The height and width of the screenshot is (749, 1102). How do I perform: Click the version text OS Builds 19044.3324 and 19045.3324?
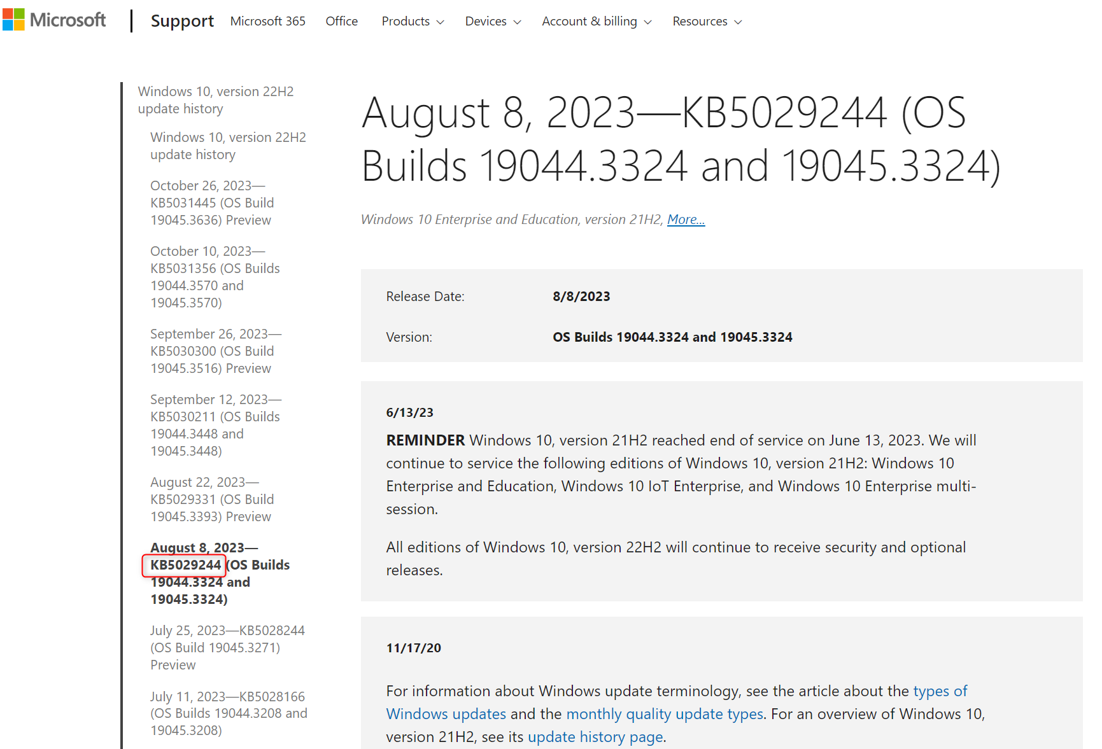(x=672, y=337)
